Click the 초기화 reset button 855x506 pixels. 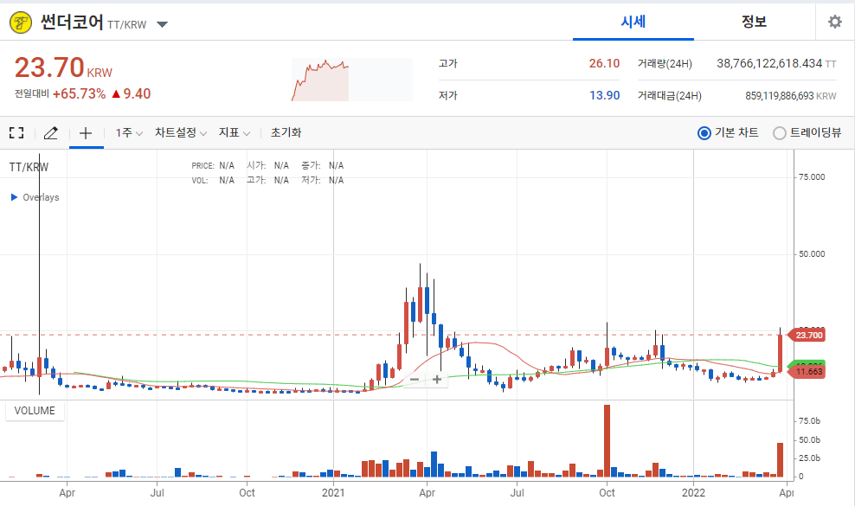click(x=286, y=132)
